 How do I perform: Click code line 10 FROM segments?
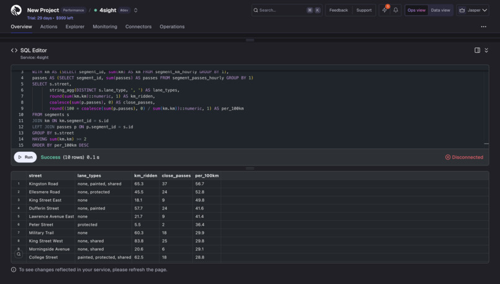(x=50, y=115)
